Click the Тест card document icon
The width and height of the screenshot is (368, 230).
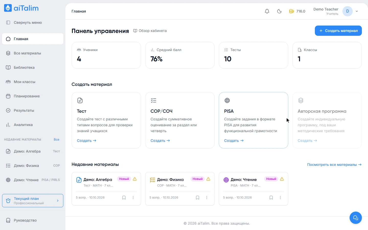(x=80, y=100)
